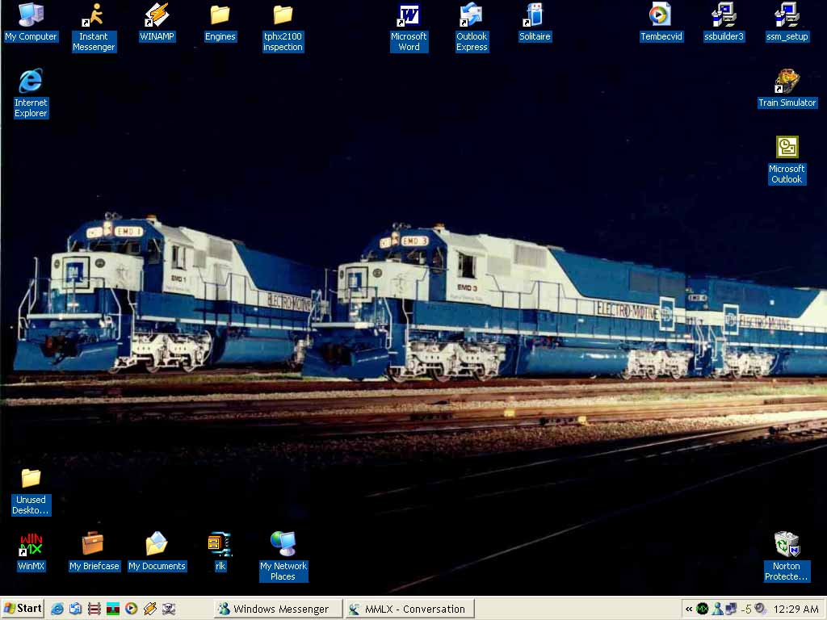
Task: Click the grey globe tray icon
Action: 760,609
